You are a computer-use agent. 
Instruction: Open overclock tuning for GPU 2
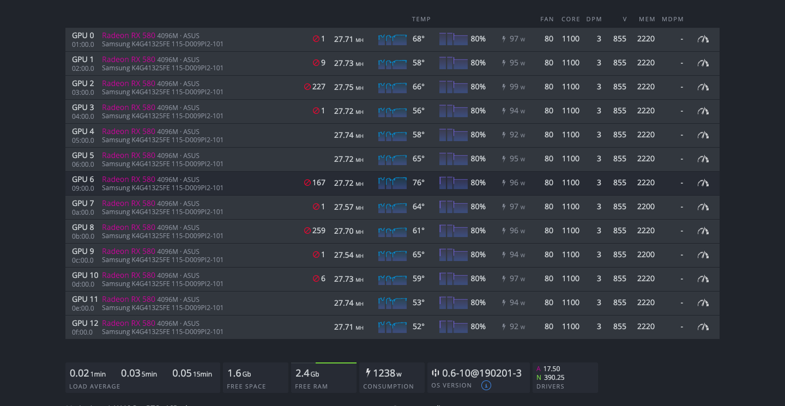[x=703, y=87]
